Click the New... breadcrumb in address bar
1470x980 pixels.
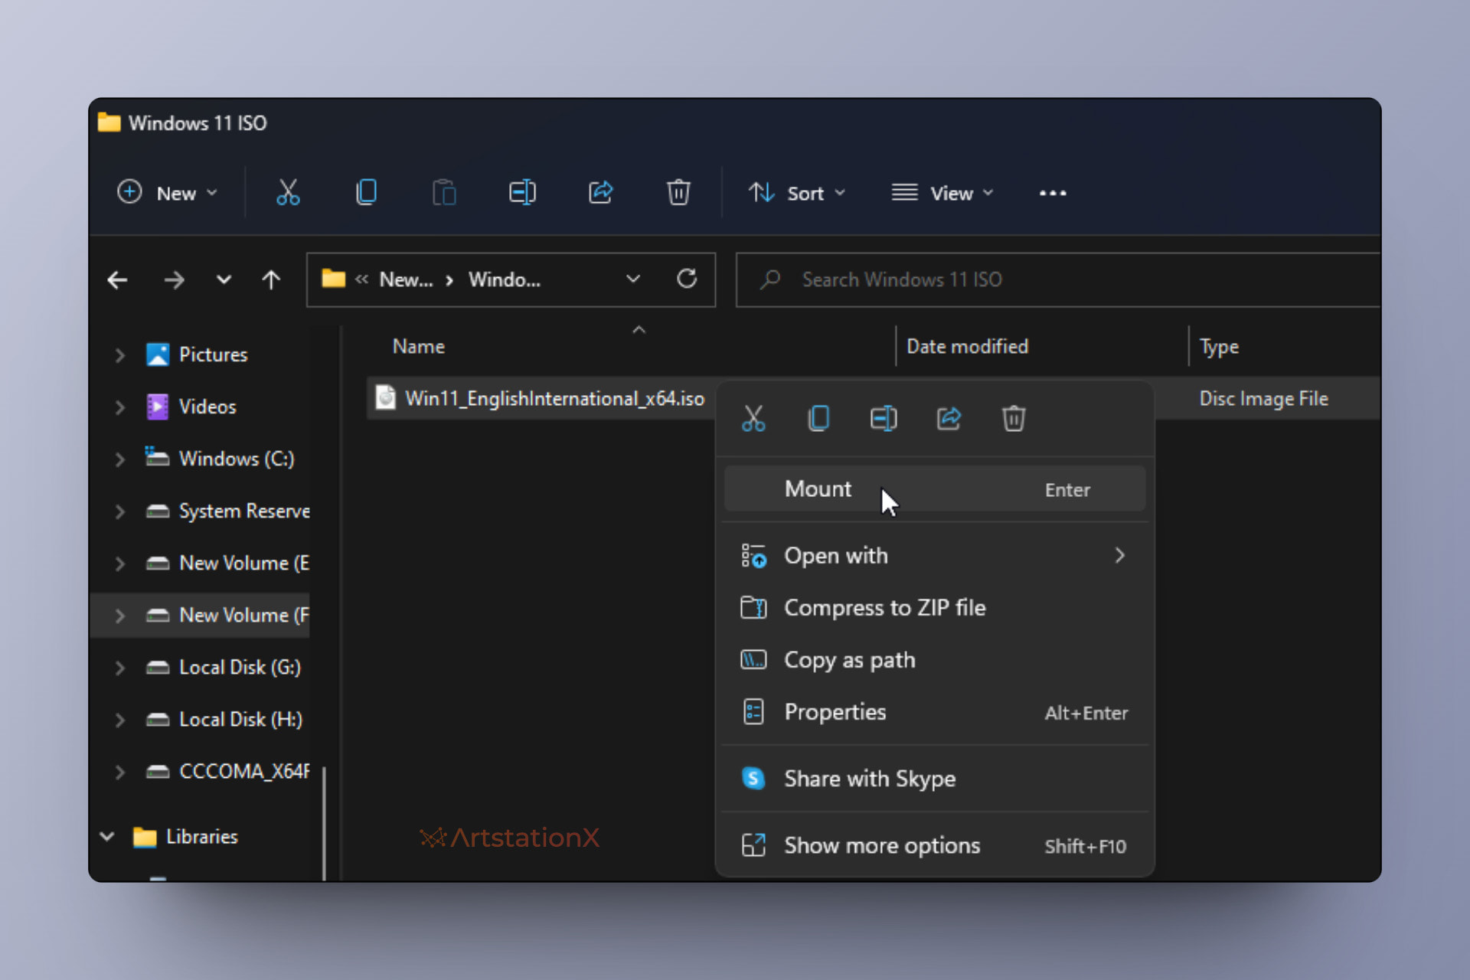[406, 279]
